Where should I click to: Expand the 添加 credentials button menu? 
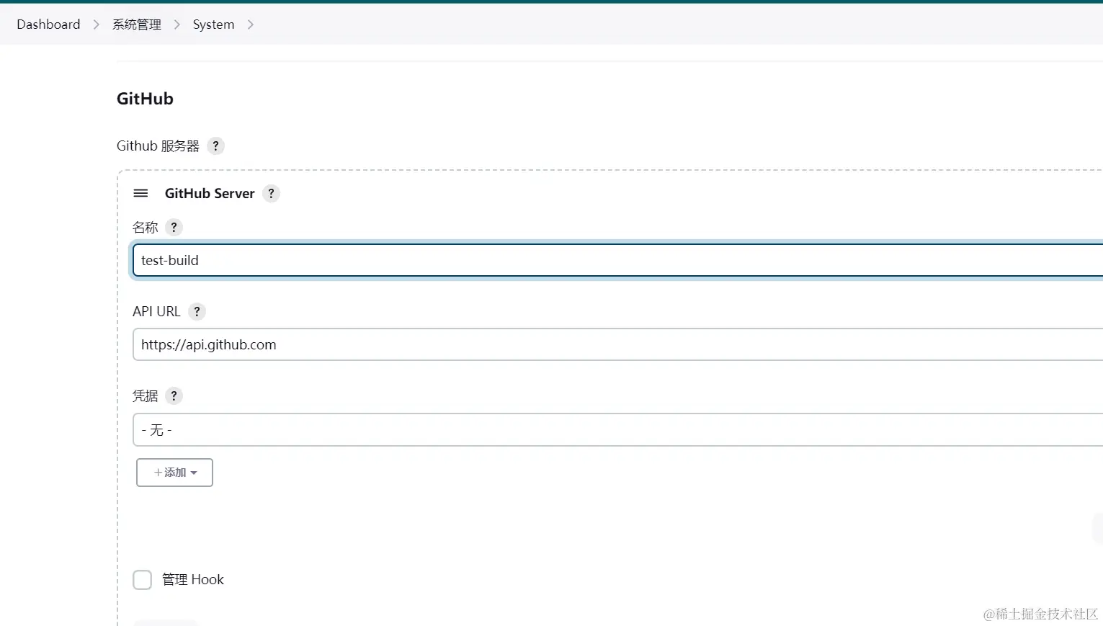[174, 473]
